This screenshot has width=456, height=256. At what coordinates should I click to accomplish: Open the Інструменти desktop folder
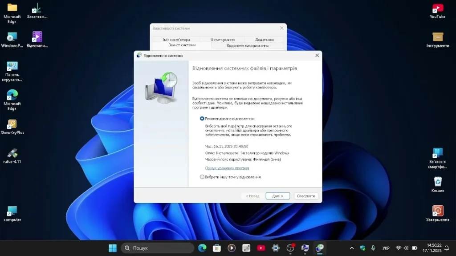(x=438, y=40)
